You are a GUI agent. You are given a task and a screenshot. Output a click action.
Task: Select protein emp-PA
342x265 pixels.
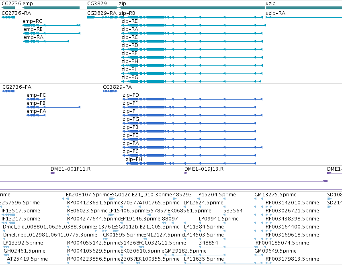coord(37,111)
